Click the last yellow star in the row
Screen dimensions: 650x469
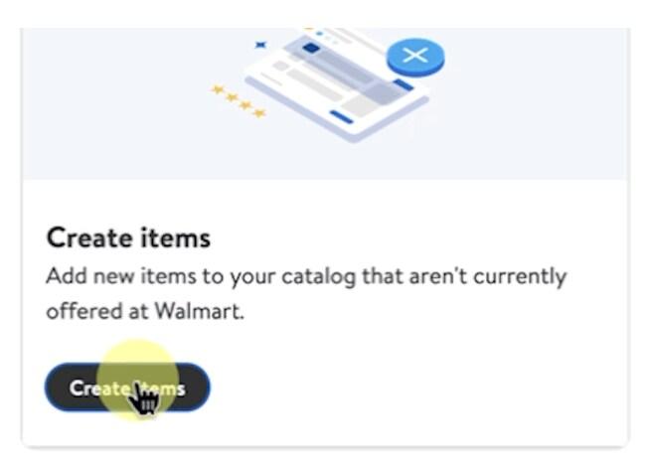click(259, 113)
